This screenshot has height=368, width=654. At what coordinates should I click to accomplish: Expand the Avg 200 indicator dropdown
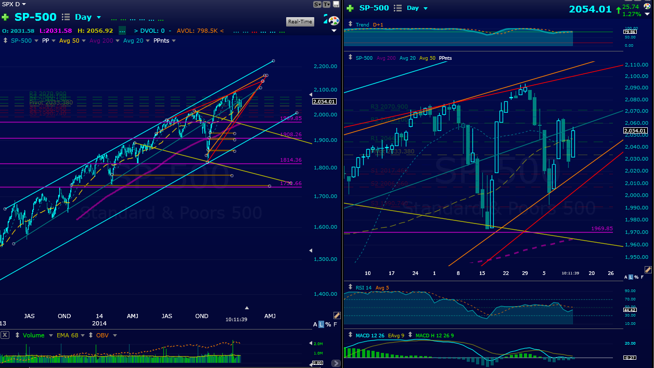(118, 41)
